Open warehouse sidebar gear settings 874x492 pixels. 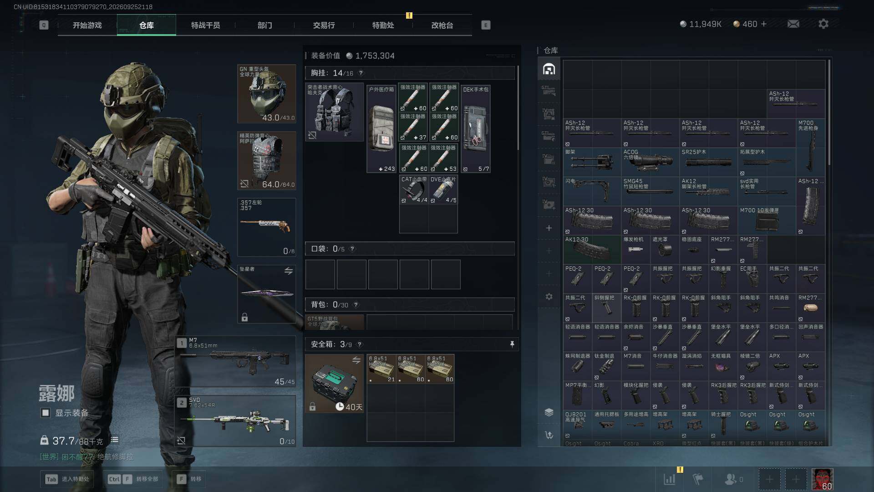[x=549, y=297]
